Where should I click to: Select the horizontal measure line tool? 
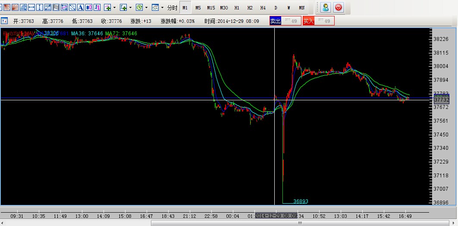pos(31,7)
